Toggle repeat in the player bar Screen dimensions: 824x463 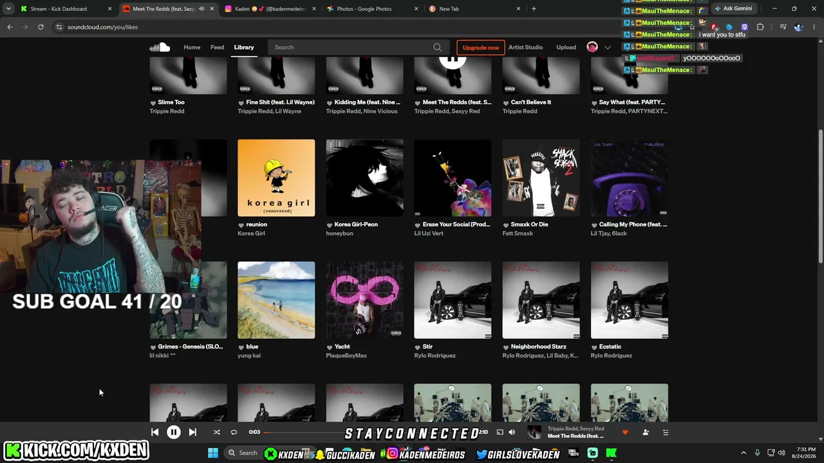click(234, 432)
